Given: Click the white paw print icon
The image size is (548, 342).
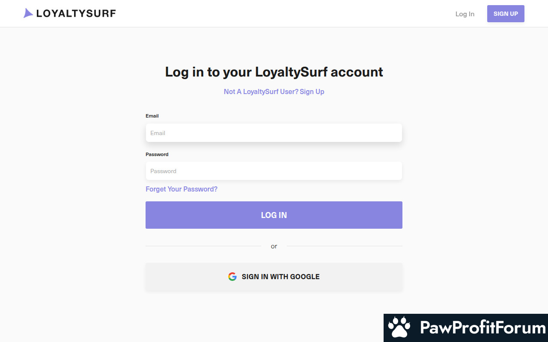Looking at the screenshot, I should tap(399, 327).
